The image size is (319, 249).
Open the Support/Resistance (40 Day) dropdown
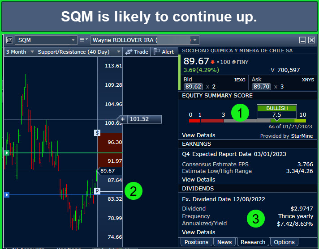(x=118, y=52)
